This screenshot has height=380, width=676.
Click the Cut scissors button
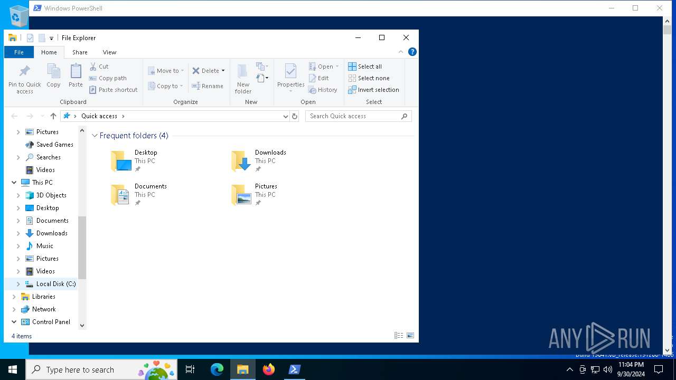point(99,66)
